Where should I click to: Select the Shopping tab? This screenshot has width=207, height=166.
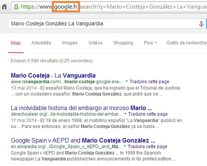(x=123, y=43)
